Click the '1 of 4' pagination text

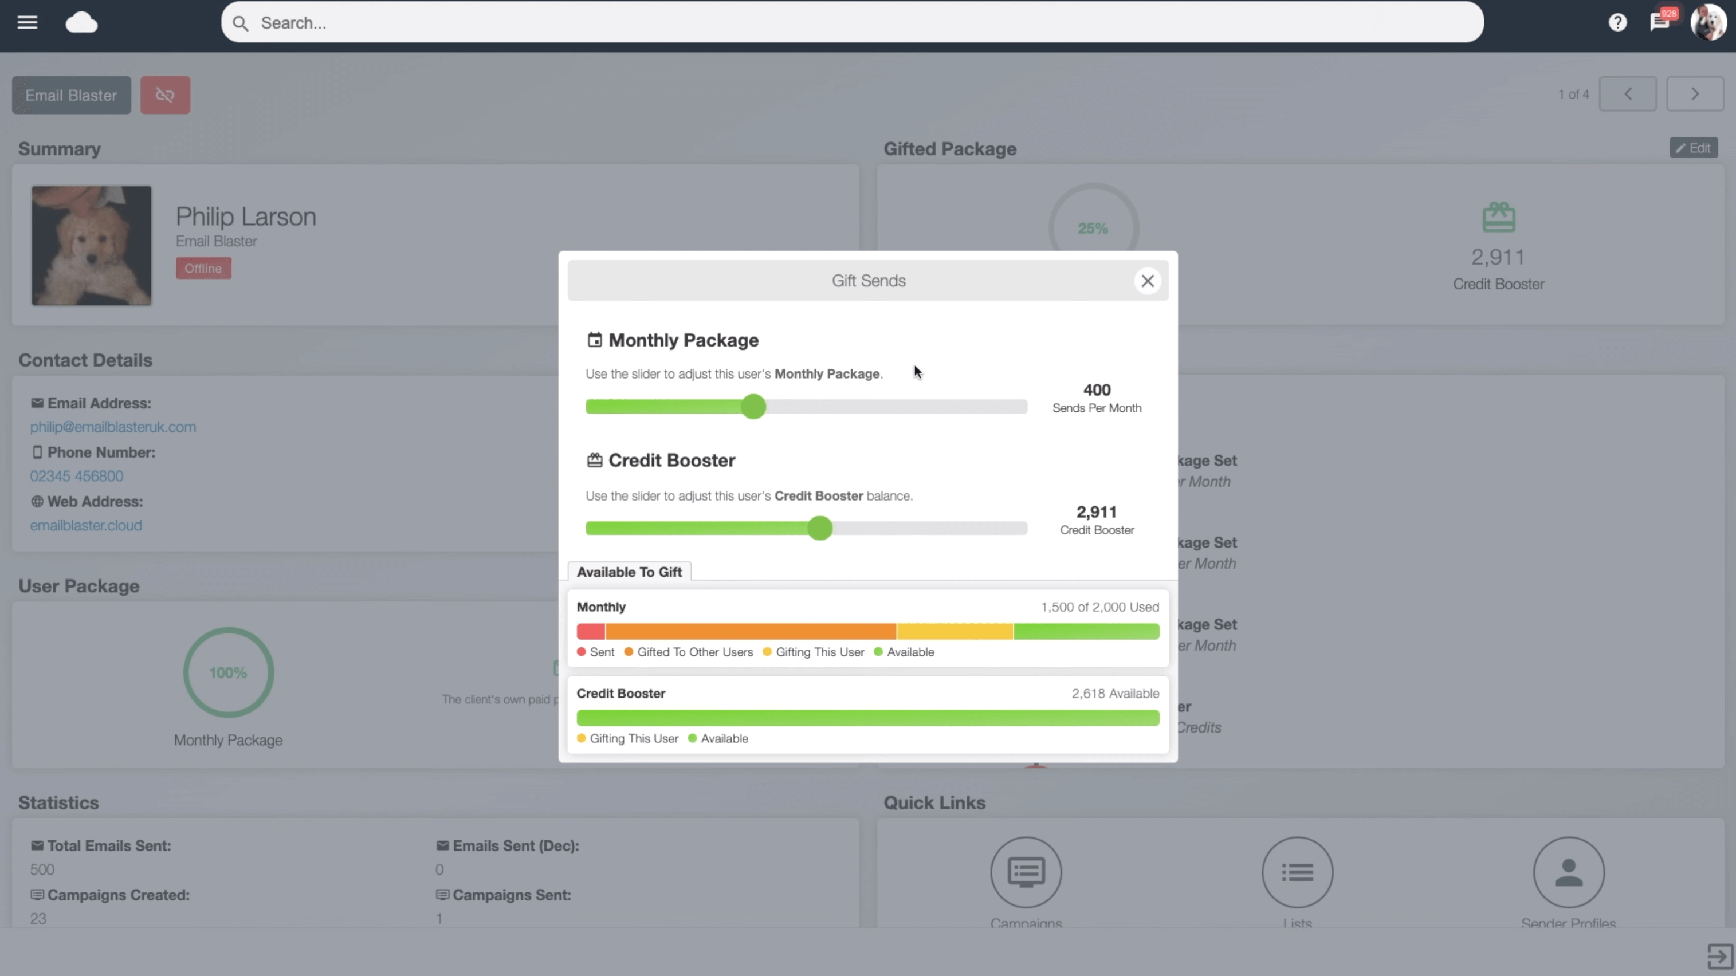pyautogui.click(x=1574, y=95)
